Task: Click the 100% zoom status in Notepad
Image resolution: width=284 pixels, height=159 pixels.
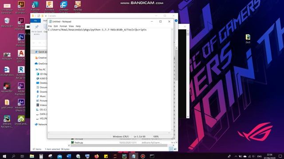Action: (156, 136)
